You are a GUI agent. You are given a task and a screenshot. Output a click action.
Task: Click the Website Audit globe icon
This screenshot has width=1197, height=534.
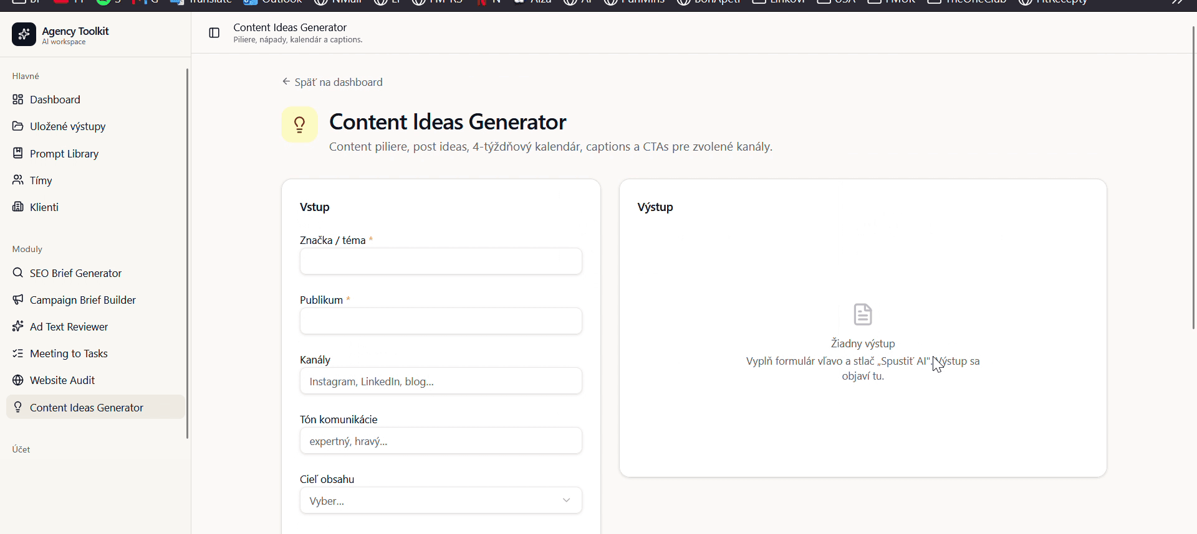(x=18, y=380)
